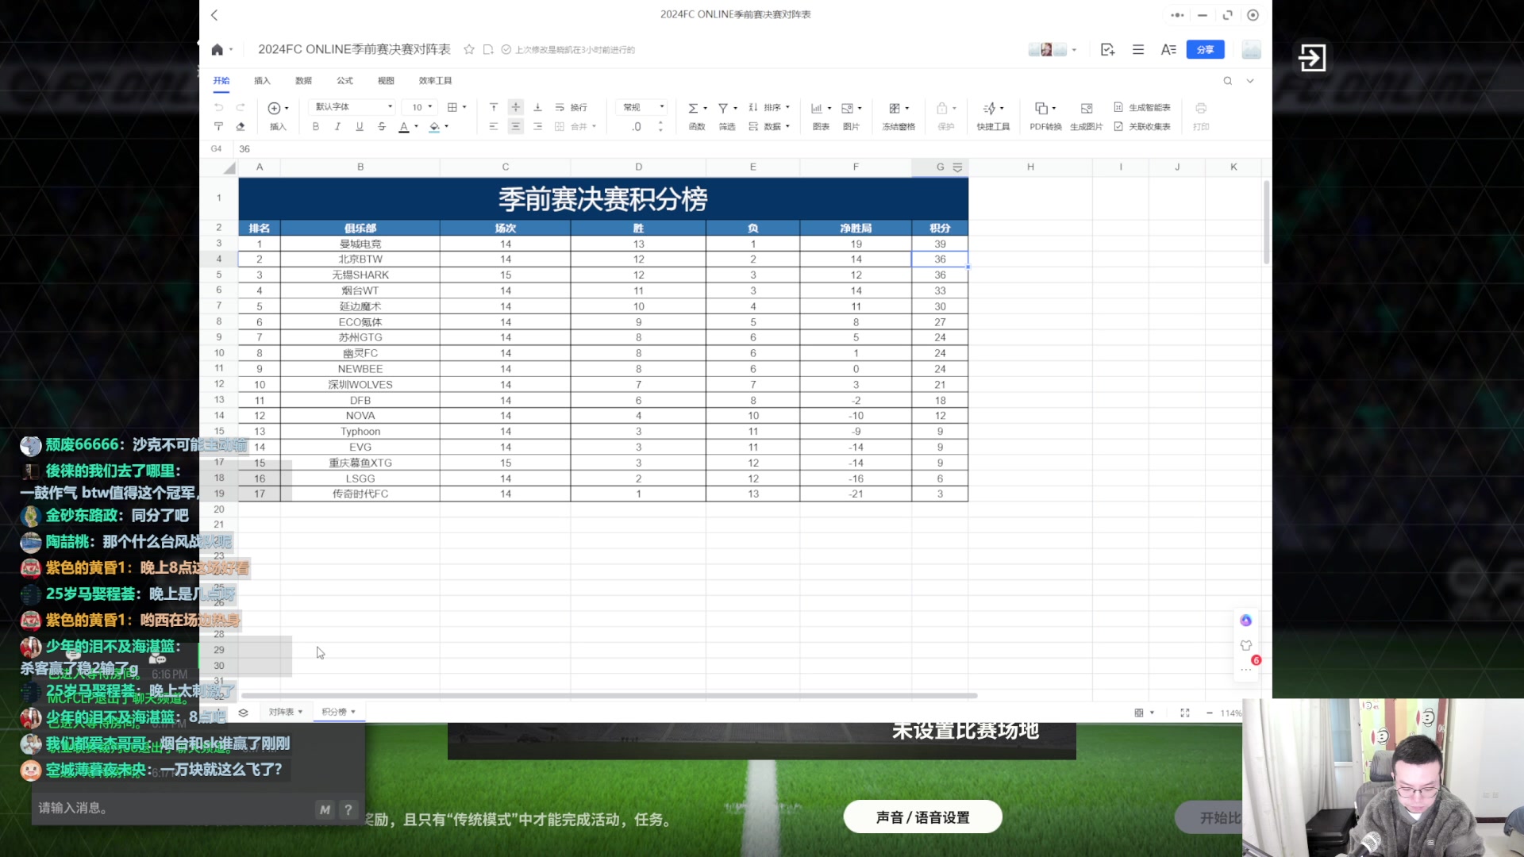Click the 生成智能表 icon
The image size is (1524, 857).
(x=1141, y=108)
